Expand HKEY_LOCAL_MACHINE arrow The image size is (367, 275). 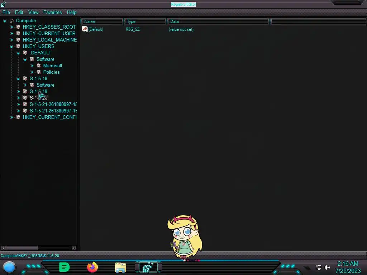[x=11, y=40]
